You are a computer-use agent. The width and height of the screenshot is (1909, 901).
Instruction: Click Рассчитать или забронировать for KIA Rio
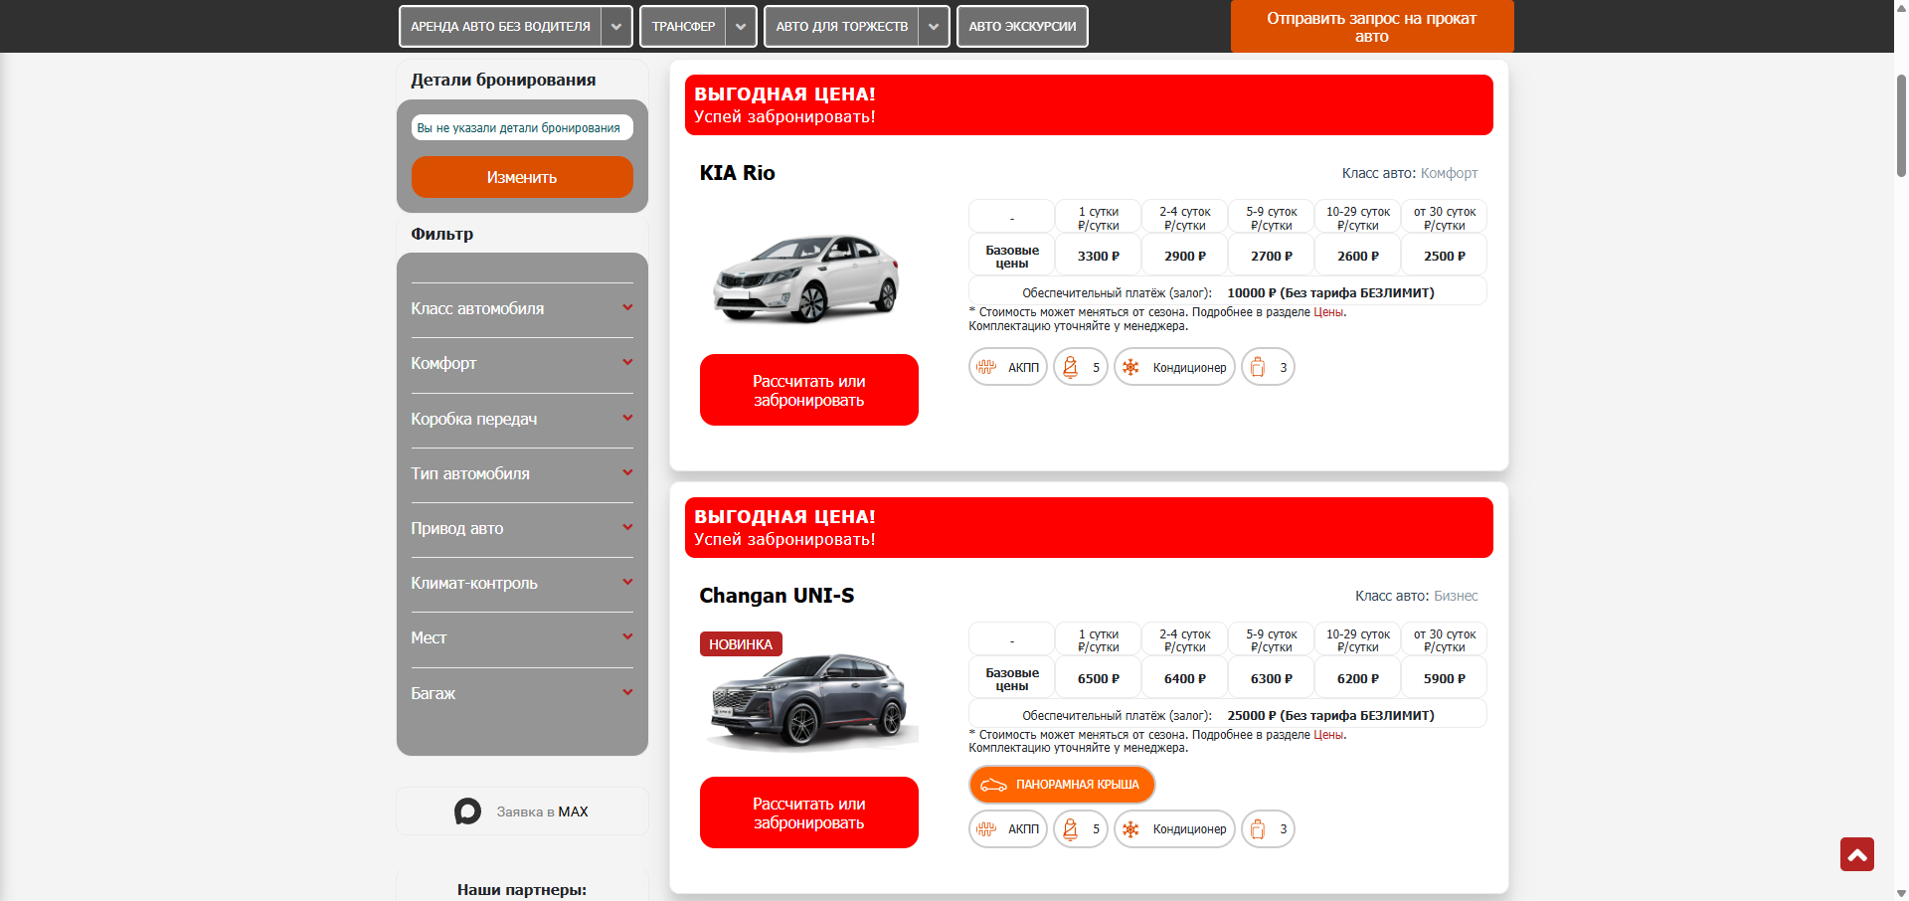(808, 390)
